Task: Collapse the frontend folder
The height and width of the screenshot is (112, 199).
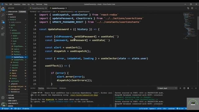Action: [x=13, y=20]
